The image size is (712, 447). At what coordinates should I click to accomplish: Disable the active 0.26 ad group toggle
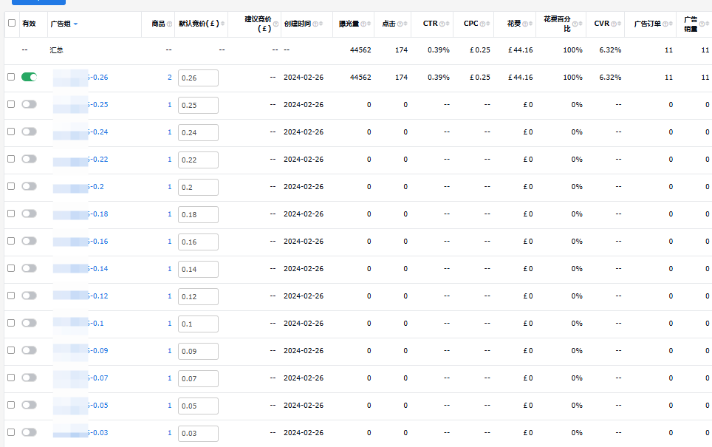pos(30,77)
